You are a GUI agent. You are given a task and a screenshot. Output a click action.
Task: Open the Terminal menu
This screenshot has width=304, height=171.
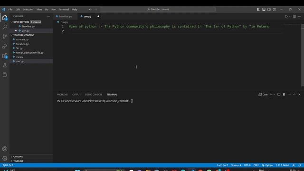click(64, 9)
